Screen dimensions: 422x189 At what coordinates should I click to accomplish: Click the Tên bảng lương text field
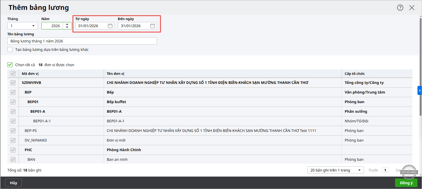[82, 41]
